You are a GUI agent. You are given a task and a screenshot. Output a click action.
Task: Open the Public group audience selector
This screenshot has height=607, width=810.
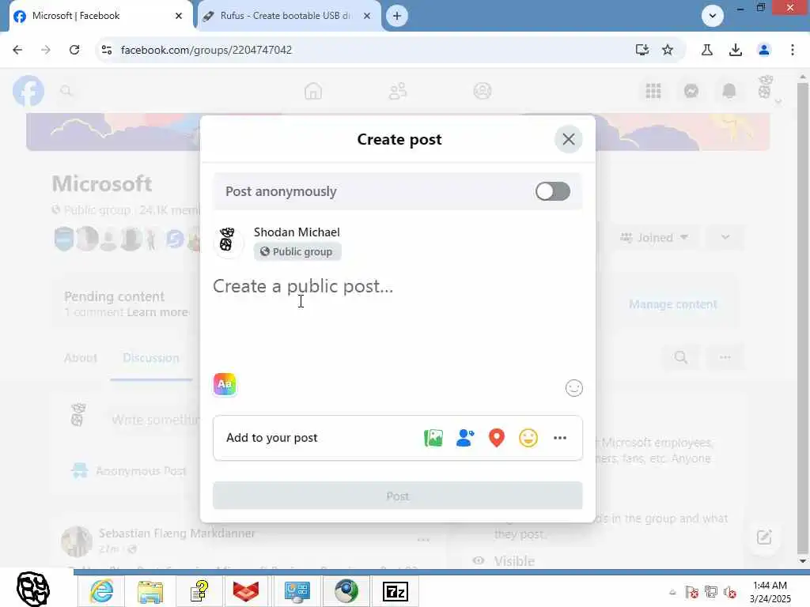(x=297, y=251)
